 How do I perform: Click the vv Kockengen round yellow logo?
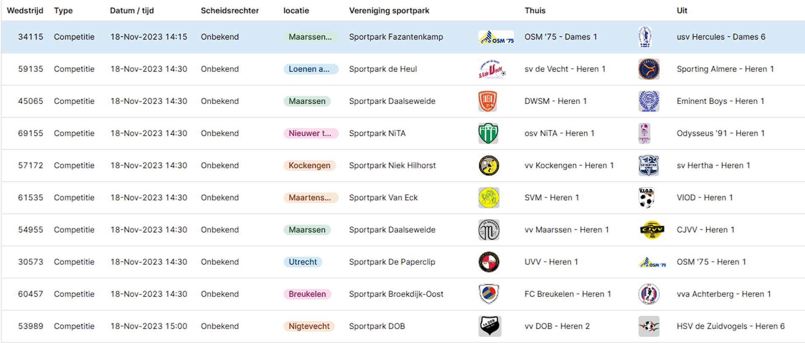[x=489, y=166]
